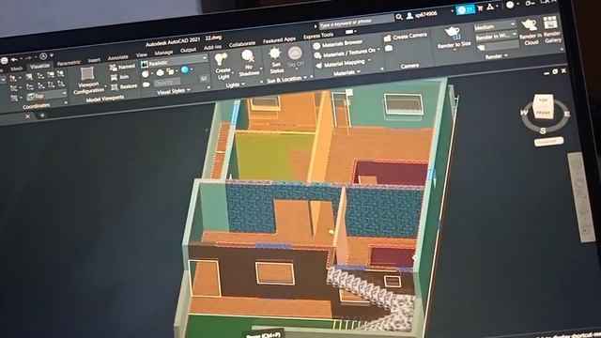Click the No Shadows icon
This screenshot has width=601, height=338.
tap(248, 57)
